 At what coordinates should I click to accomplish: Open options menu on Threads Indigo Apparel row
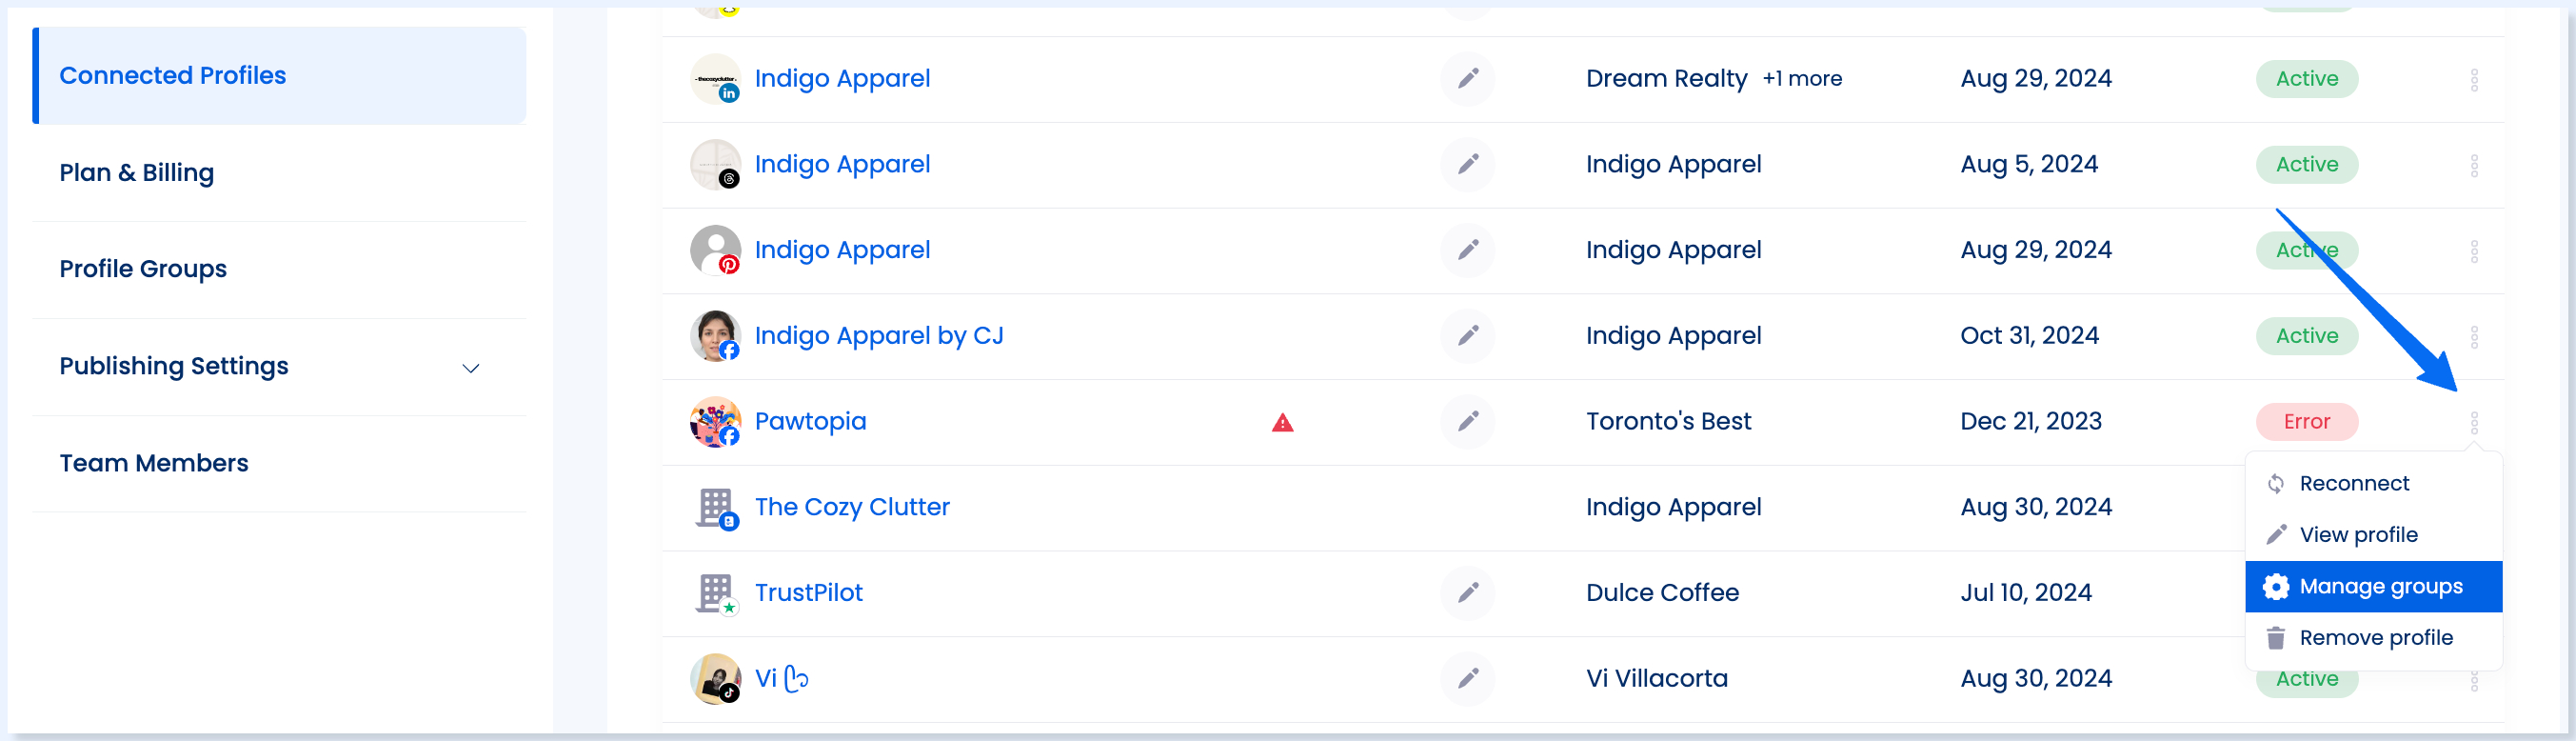coord(2473,165)
